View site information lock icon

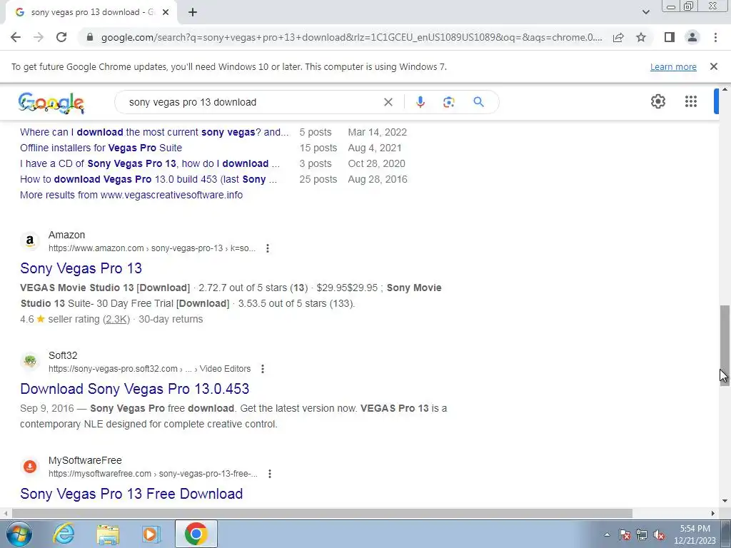pos(90,37)
